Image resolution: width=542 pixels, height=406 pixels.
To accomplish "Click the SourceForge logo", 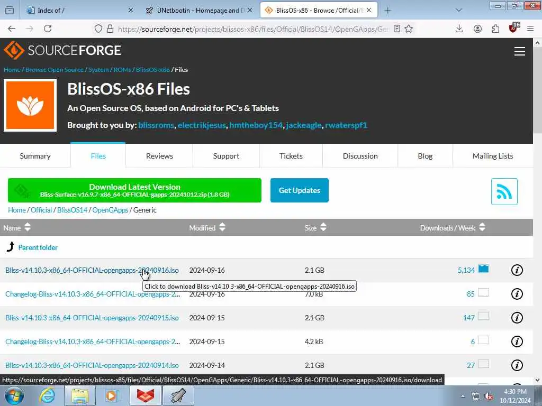I will [62, 50].
